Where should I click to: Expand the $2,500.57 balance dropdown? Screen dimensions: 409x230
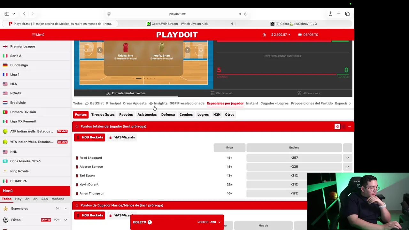coord(281,34)
